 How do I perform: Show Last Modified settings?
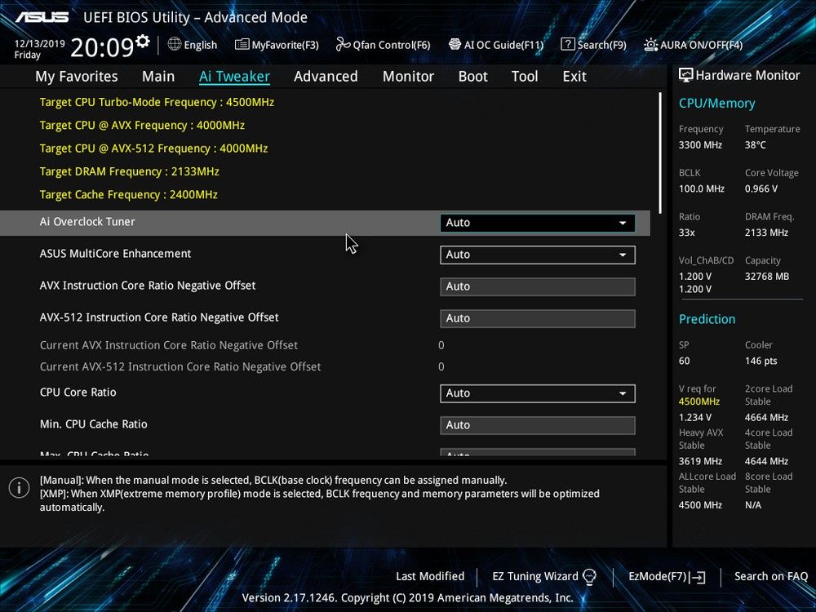(x=430, y=577)
